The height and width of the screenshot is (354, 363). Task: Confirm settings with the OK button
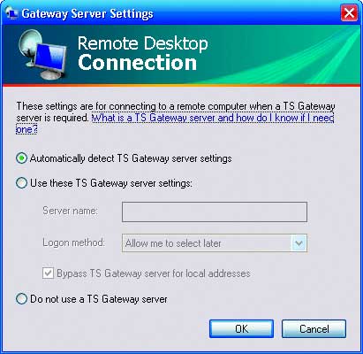[241, 328]
